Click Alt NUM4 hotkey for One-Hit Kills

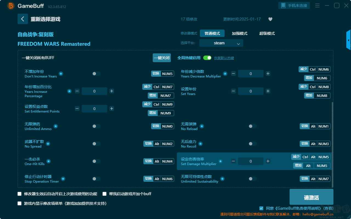pyautogui.click(x=159, y=161)
